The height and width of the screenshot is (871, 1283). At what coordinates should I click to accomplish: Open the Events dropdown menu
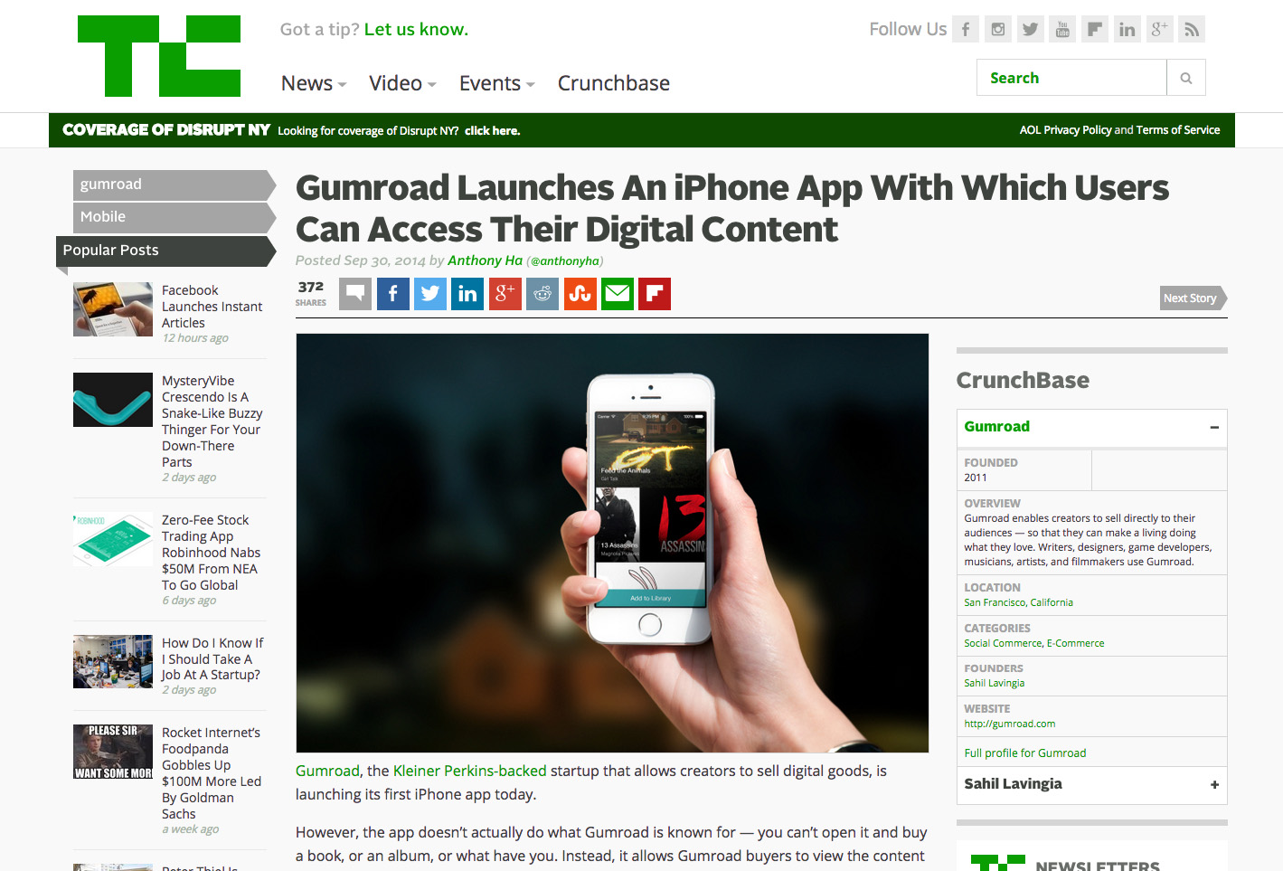click(497, 83)
